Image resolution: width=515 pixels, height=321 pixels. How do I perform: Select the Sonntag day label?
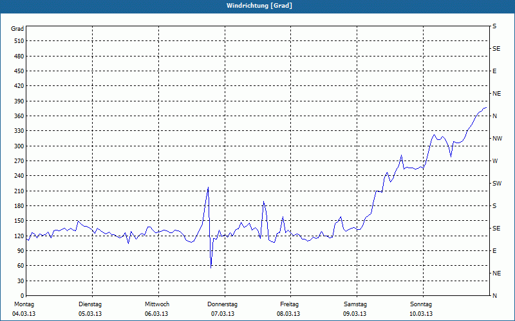421,304
